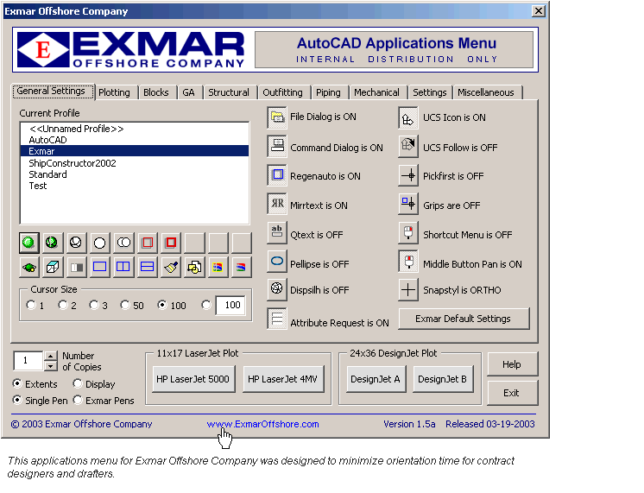The width and height of the screenshot is (644, 493).
Task: Click the Help button
Action: click(x=512, y=364)
